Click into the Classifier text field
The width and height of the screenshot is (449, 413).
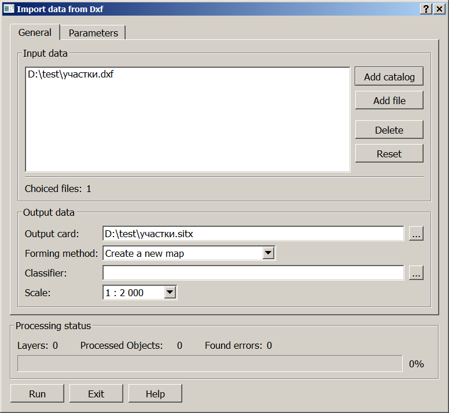253,273
